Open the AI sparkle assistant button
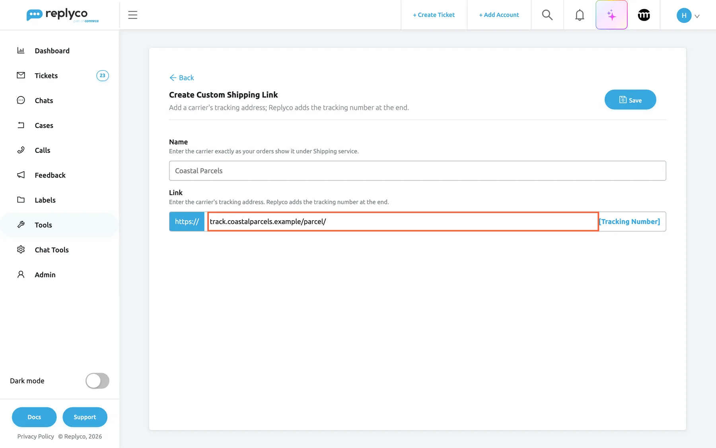Image resolution: width=716 pixels, height=448 pixels. pyautogui.click(x=611, y=15)
